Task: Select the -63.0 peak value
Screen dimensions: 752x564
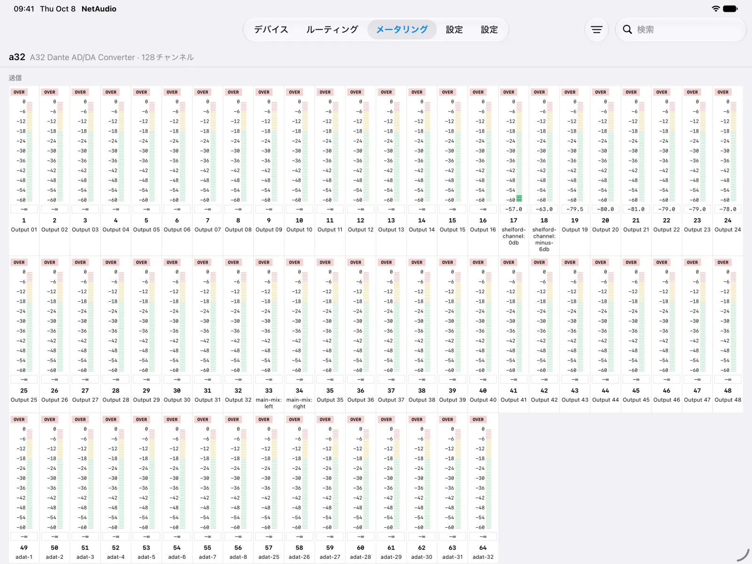Action: click(544, 209)
